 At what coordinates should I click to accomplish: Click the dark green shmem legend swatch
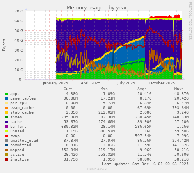click(x=7, y=117)
